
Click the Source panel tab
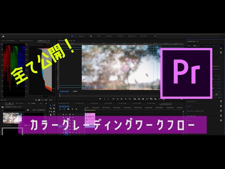point(8,41)
